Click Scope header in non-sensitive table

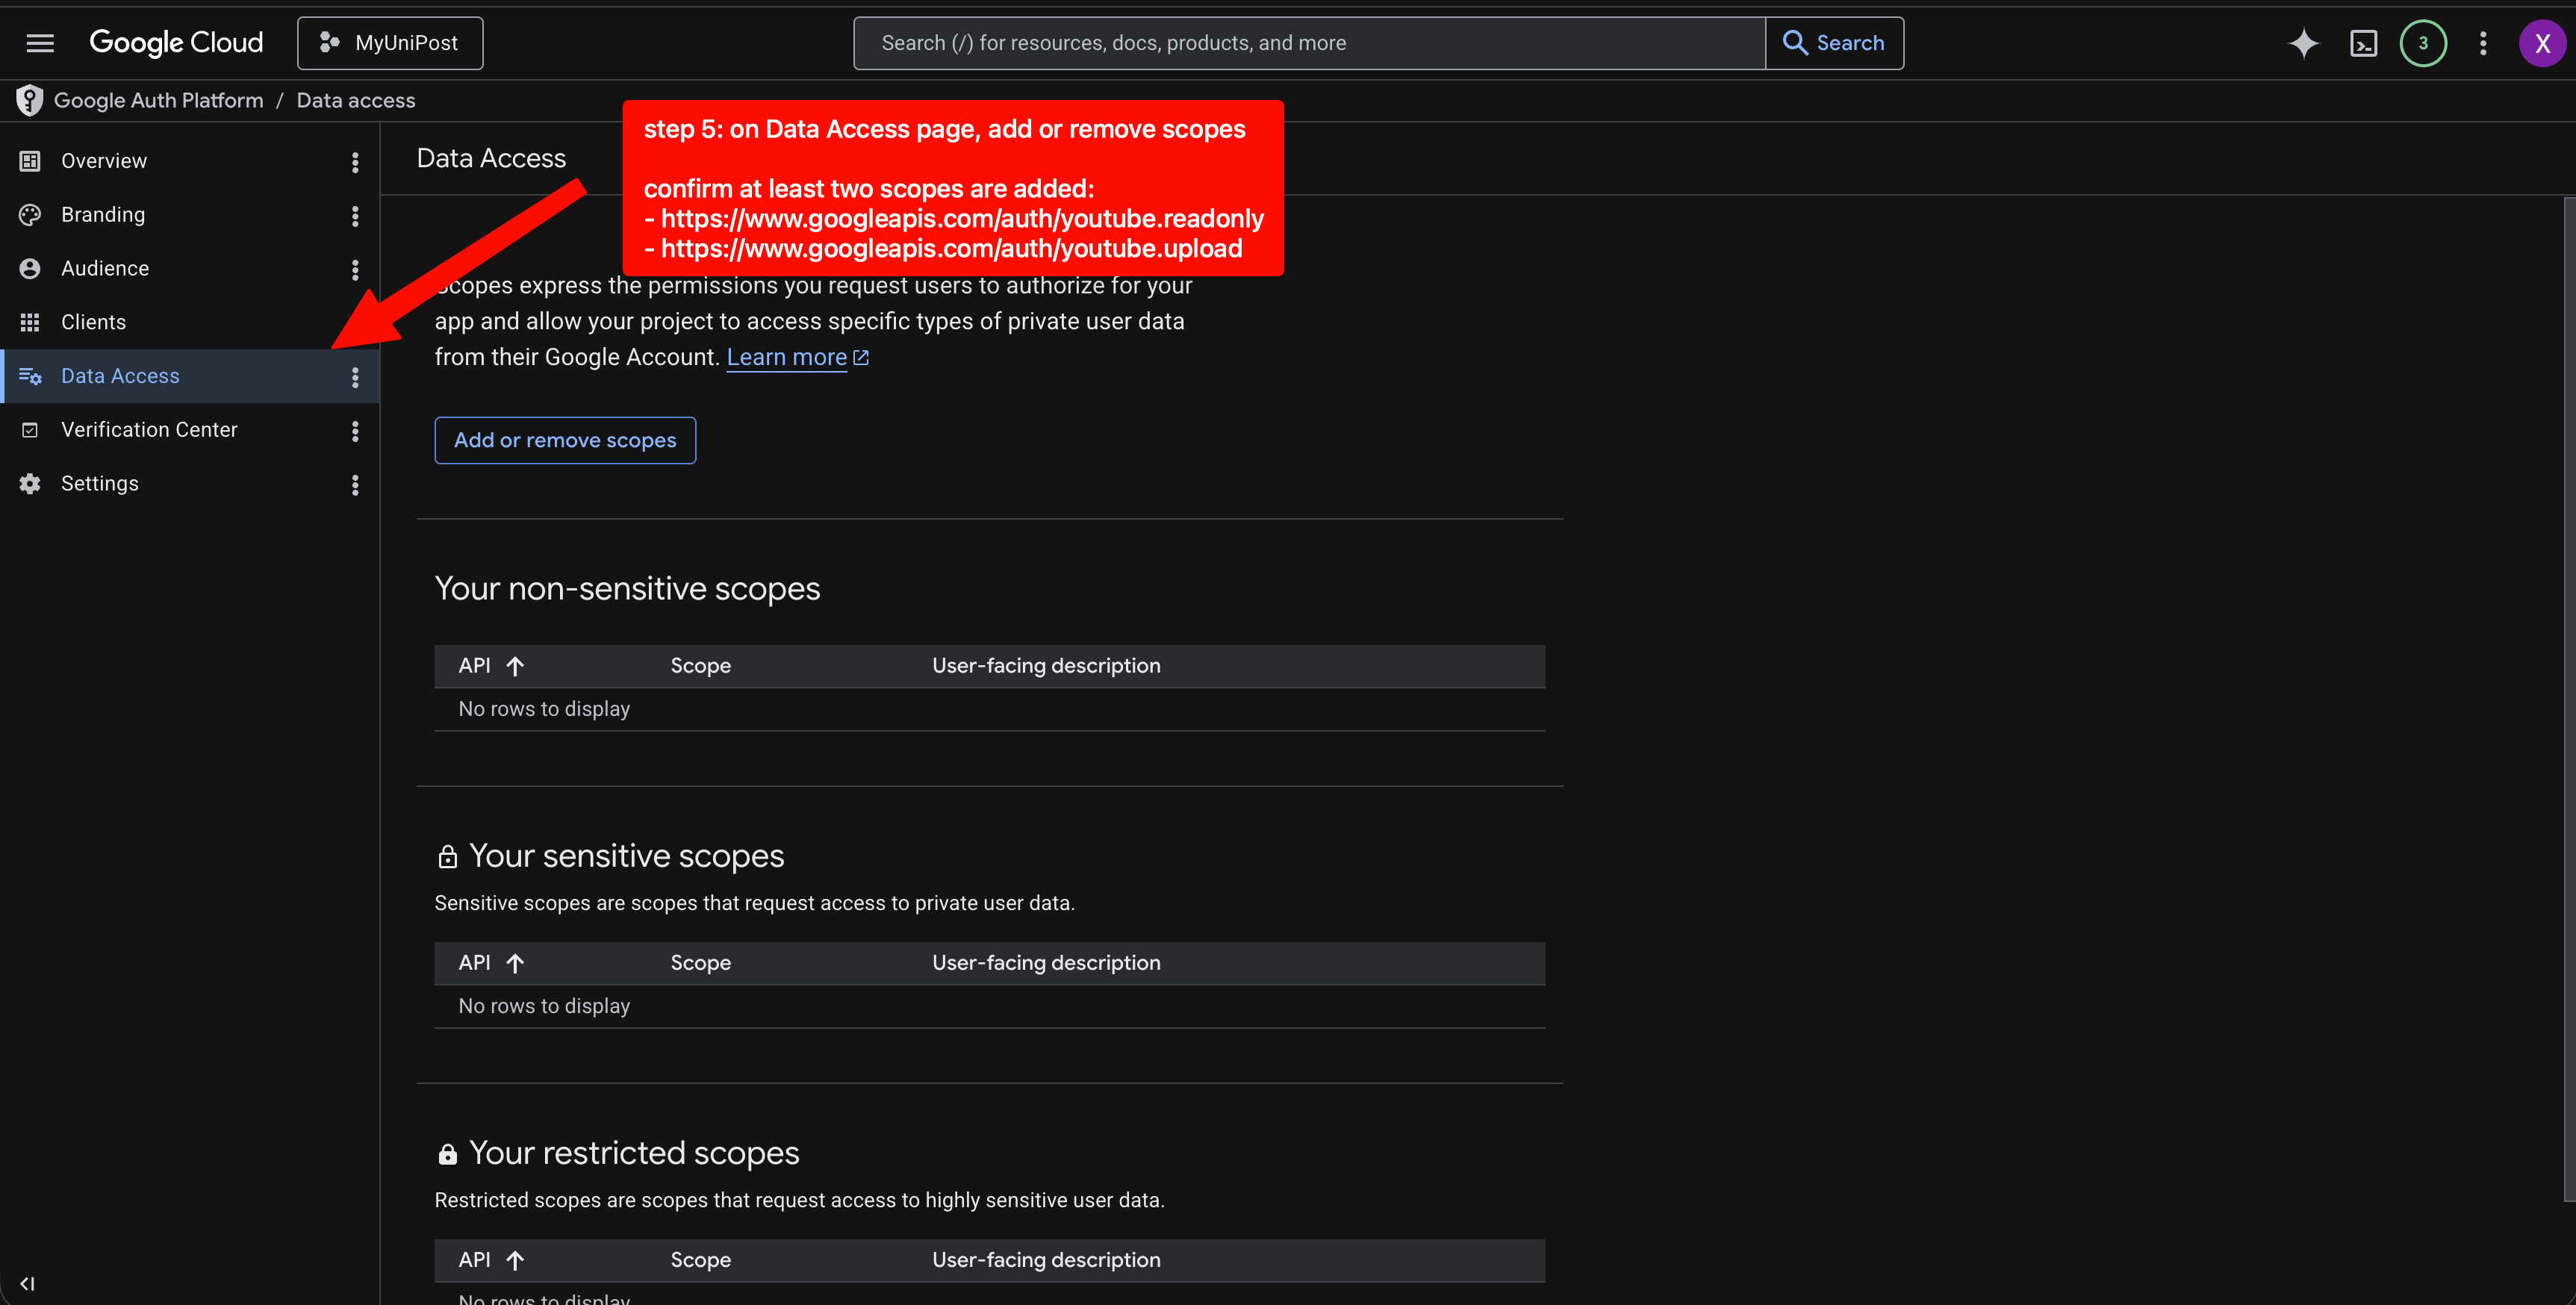[x=700, y=666]
